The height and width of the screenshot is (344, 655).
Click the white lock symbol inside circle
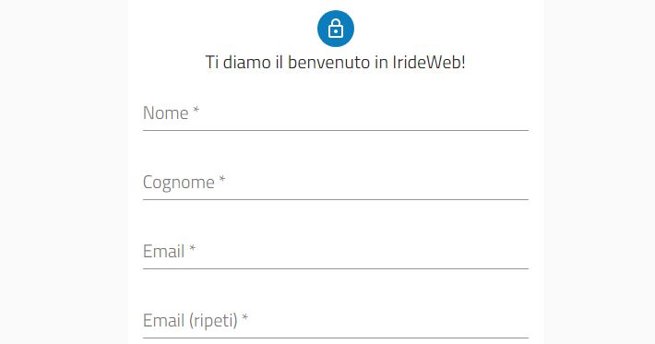(x=336, y=29)
